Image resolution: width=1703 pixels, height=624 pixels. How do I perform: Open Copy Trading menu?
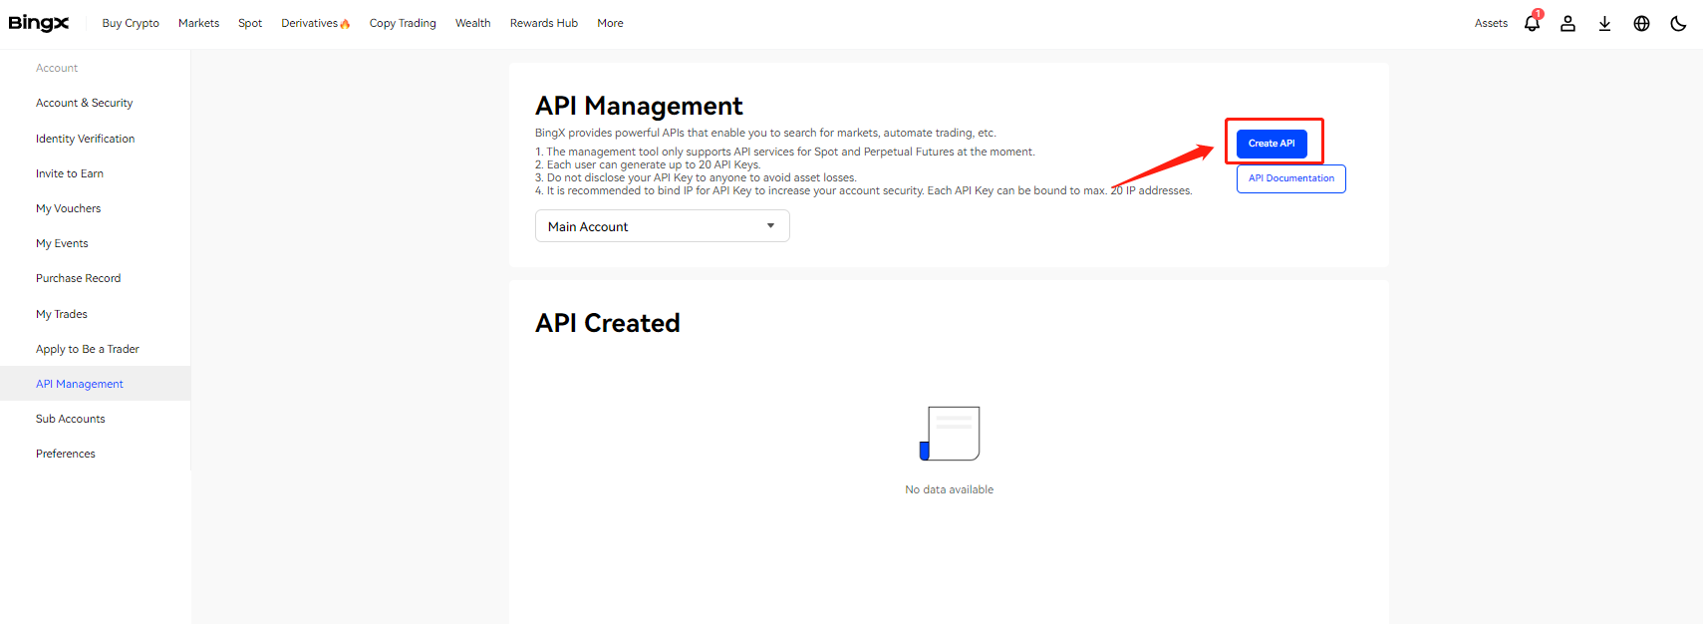pos(403,23)
